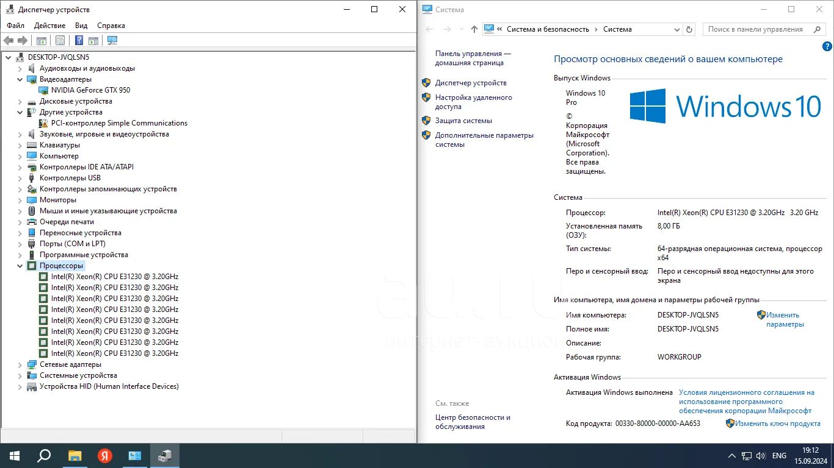Expand Сетевые адаптеры category

tap(20, 364)
